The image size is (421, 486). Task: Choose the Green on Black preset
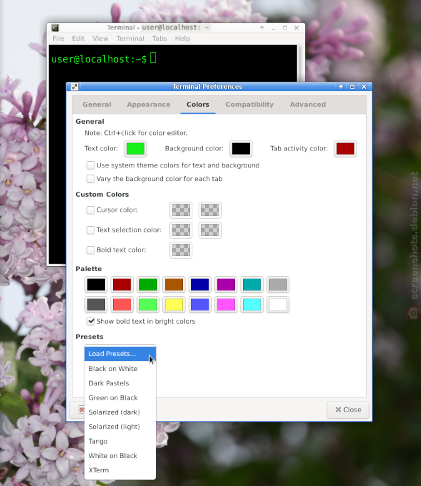coord(120,398)
